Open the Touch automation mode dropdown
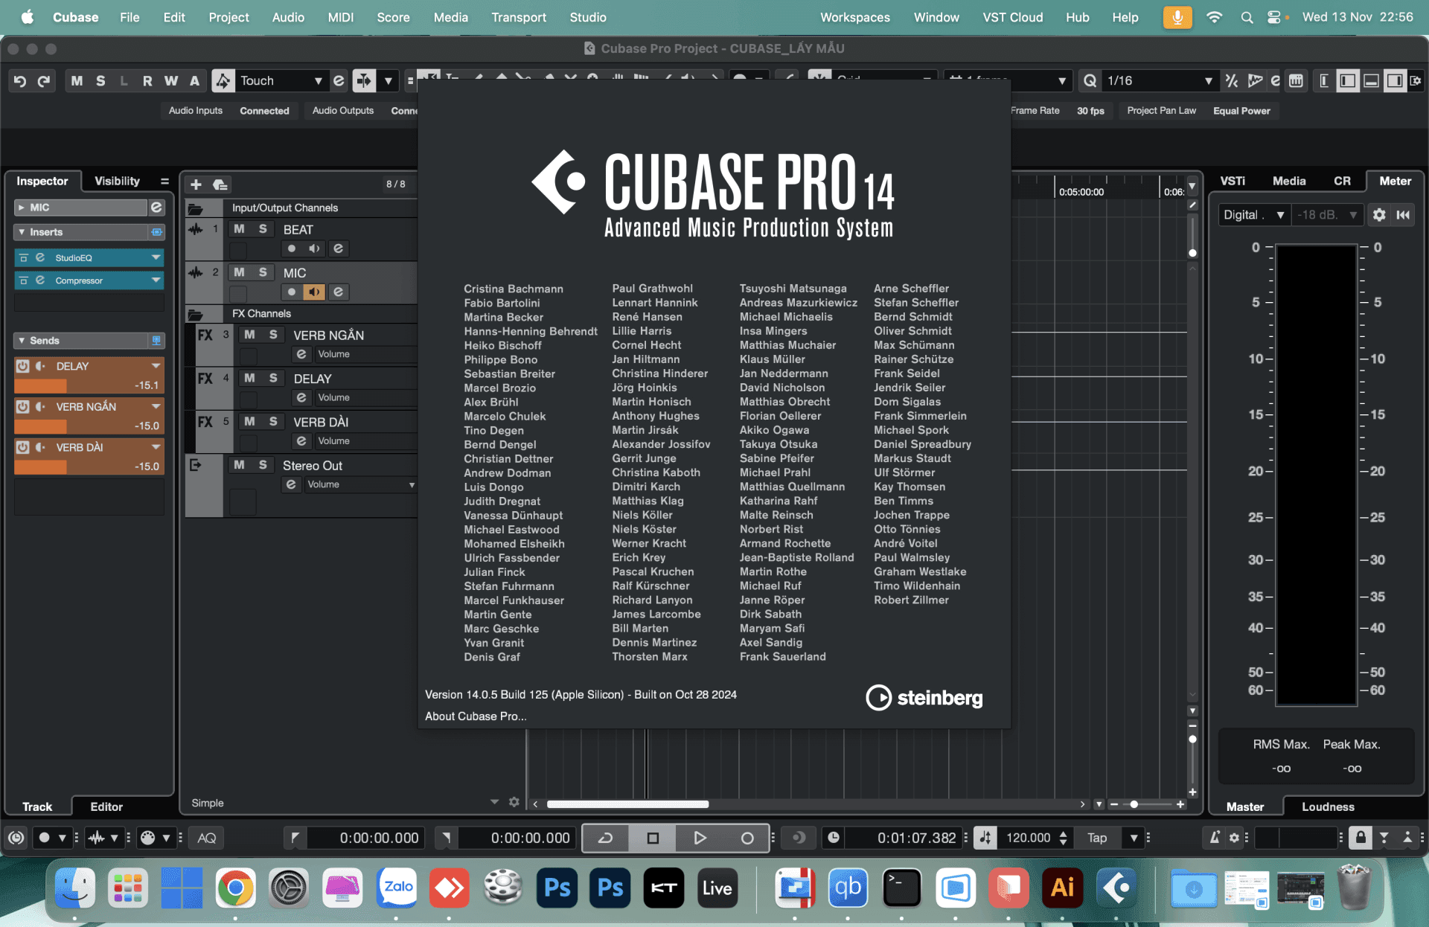This screenshot has width=1429, height=927. point(318,81)
